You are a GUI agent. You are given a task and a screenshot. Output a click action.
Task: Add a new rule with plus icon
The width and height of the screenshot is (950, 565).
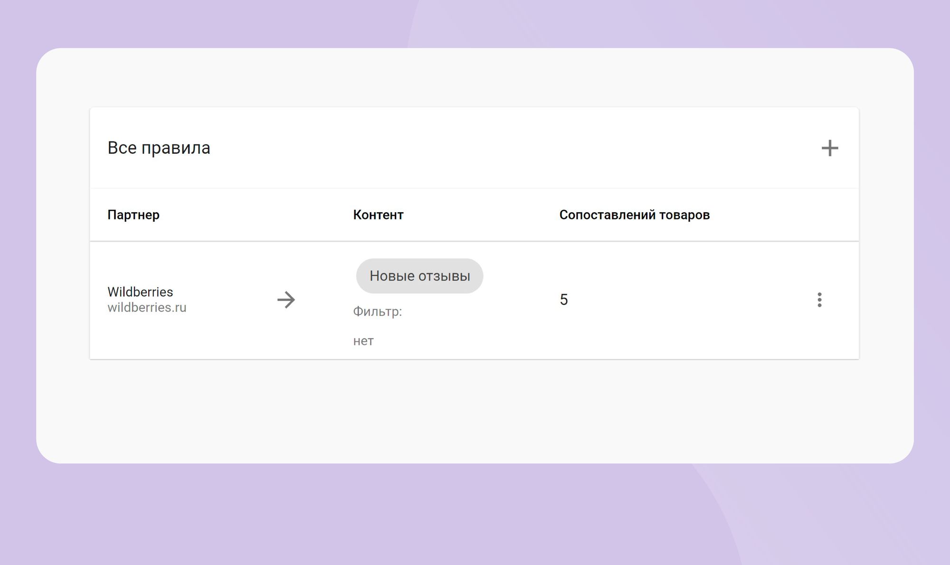pos(829,148)
